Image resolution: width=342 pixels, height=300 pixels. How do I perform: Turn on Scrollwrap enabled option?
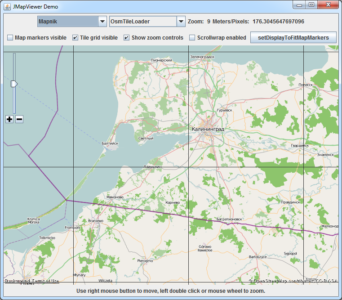[192, 38]
